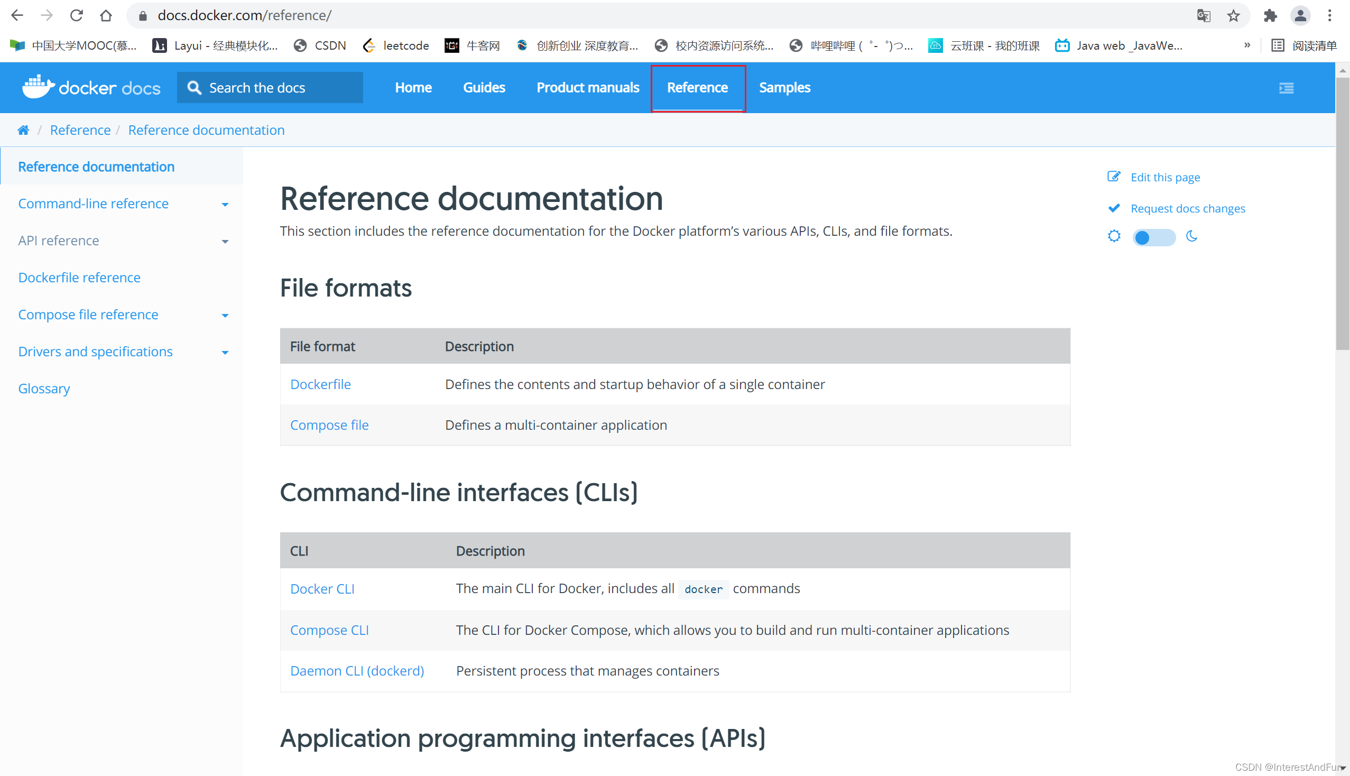The image size is (1350, 776).
Task: Open the Chrome profile avatar
Action: [1300, 16]
